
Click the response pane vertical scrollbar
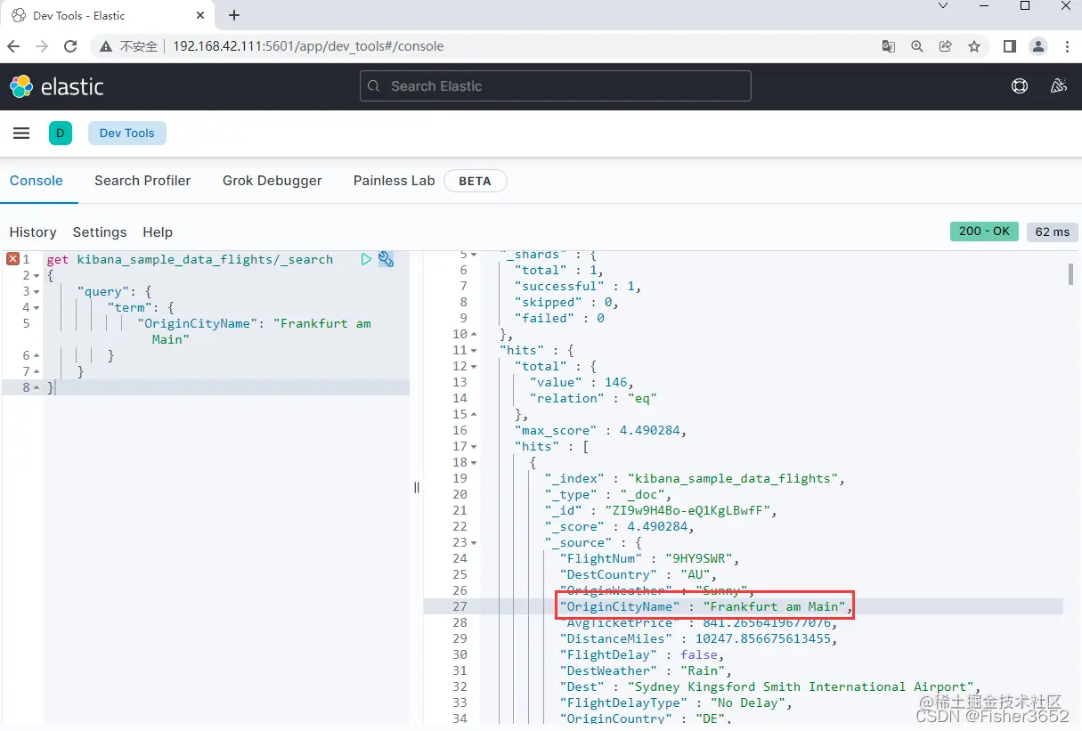tap(1071, 274)
